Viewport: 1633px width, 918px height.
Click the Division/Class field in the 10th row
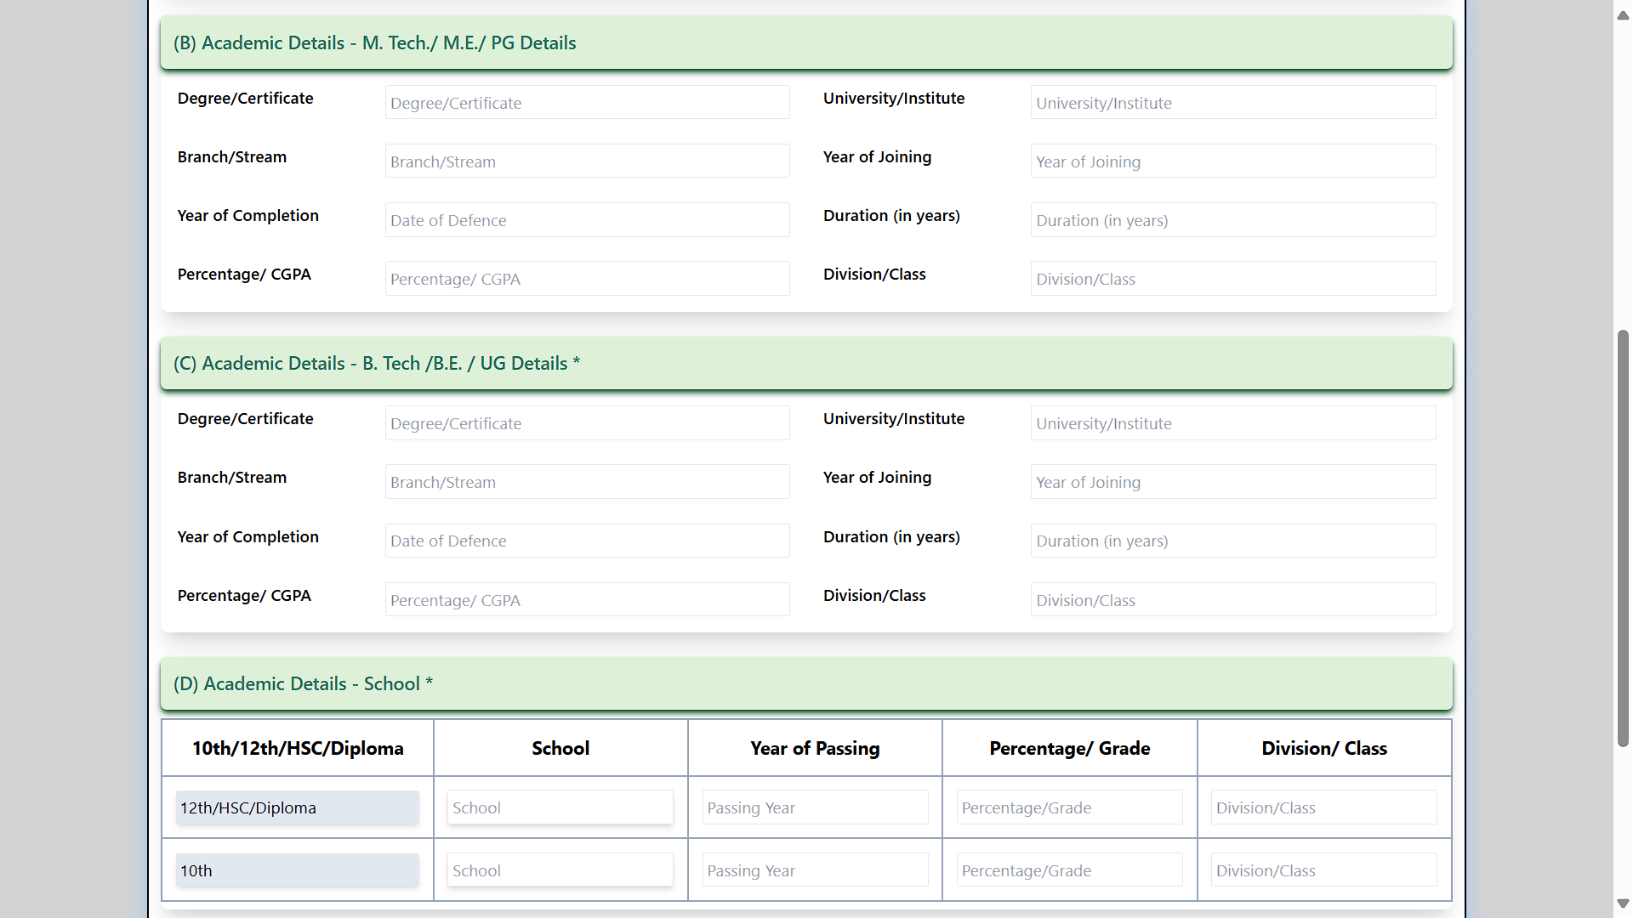coord(1323,870)
